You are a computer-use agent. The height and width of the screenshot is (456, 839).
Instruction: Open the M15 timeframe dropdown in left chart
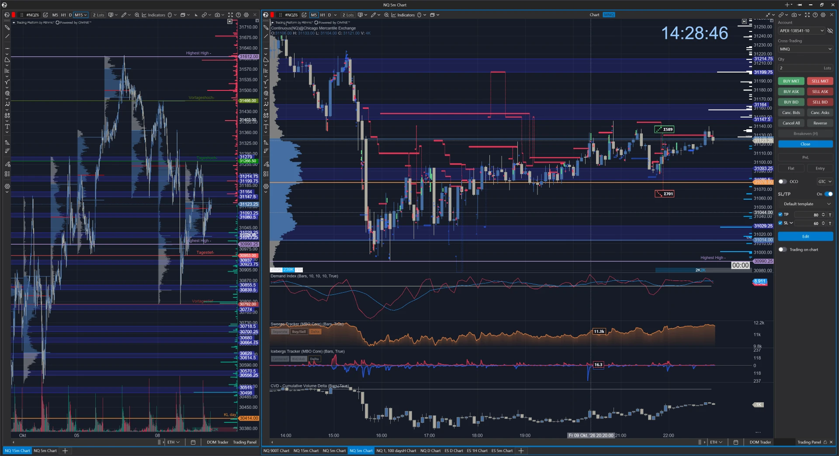click(81, 15)
